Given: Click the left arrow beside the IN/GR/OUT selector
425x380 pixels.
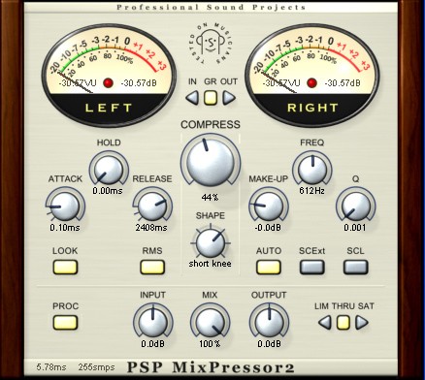Looking at the screenshot, I should coord(192,98).
